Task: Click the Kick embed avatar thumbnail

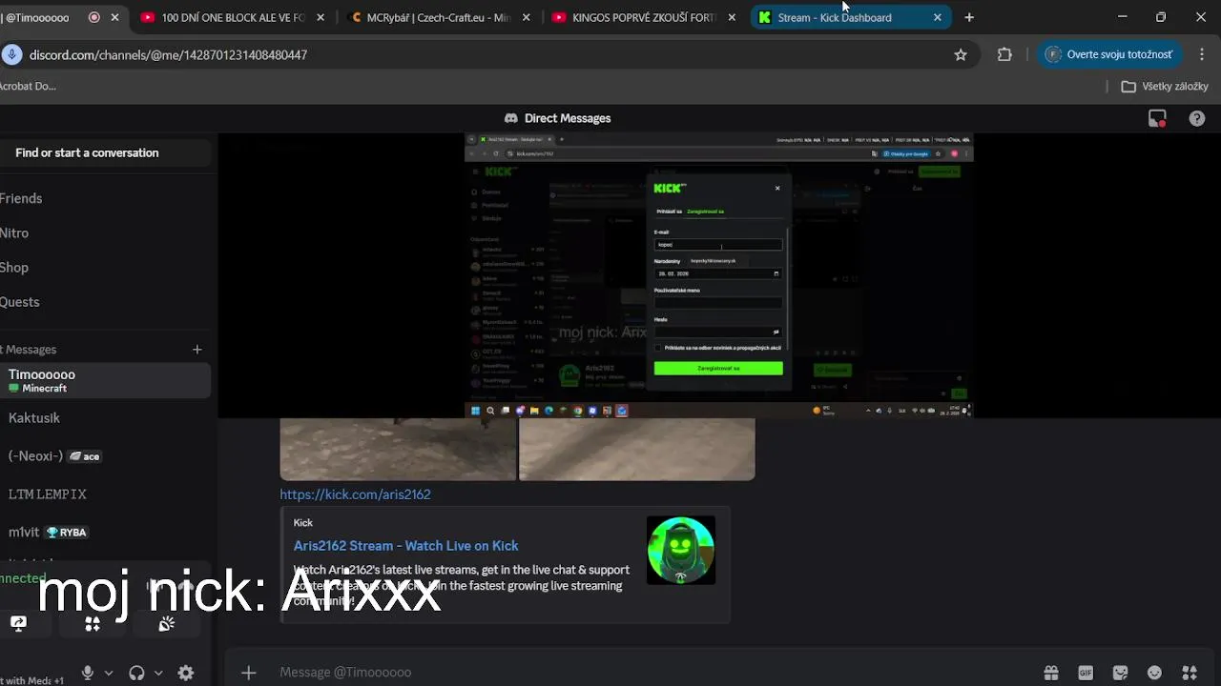Action: tap(681, 551)
